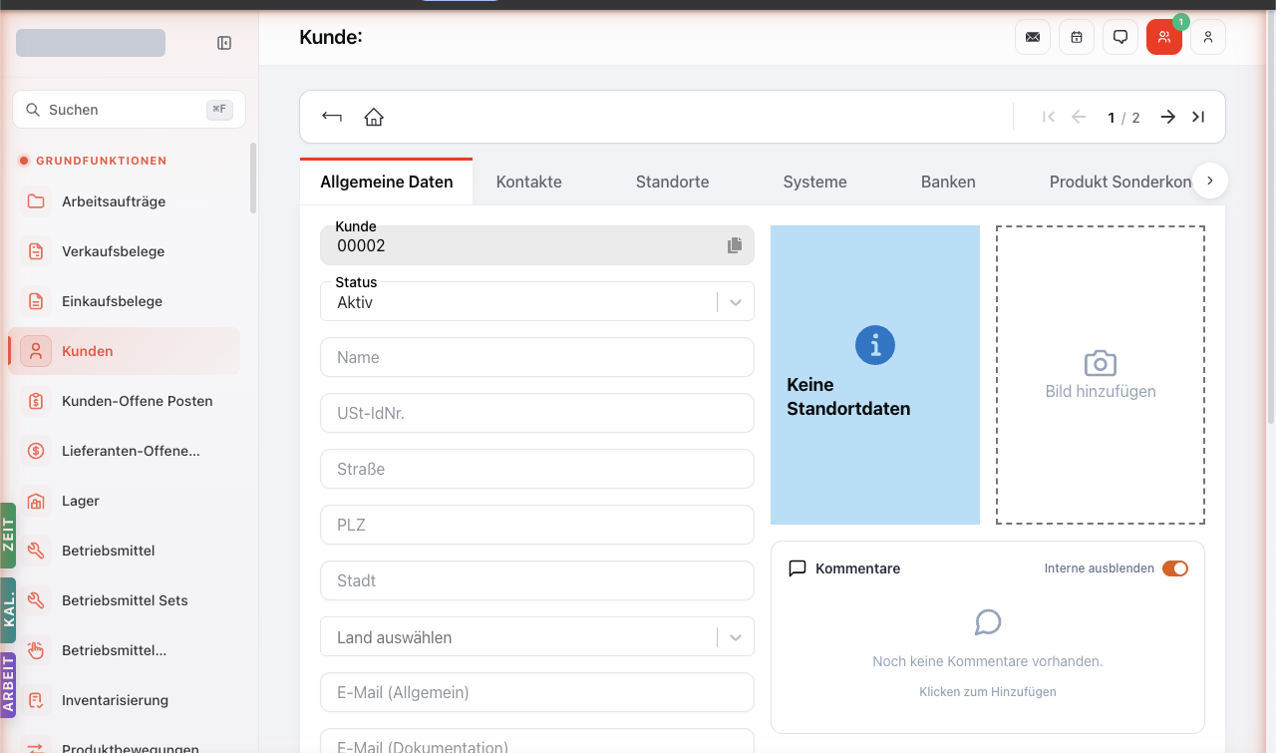The image size is (1276, 753).
Task: Jump to first record arrow
Action: click(x=1049, y=117)
